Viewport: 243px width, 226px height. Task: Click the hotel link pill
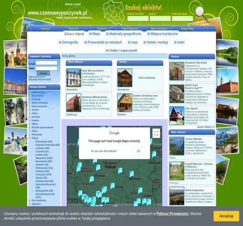179,42
